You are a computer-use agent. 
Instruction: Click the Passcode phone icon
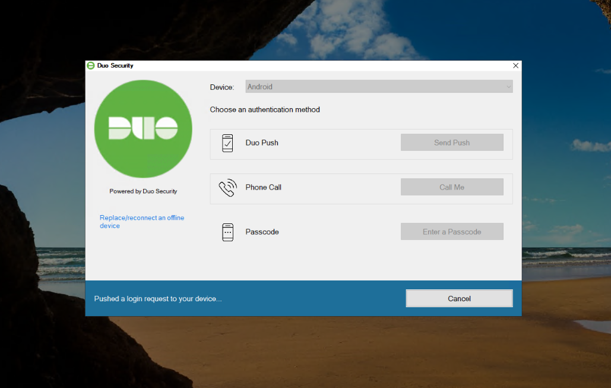227,232
